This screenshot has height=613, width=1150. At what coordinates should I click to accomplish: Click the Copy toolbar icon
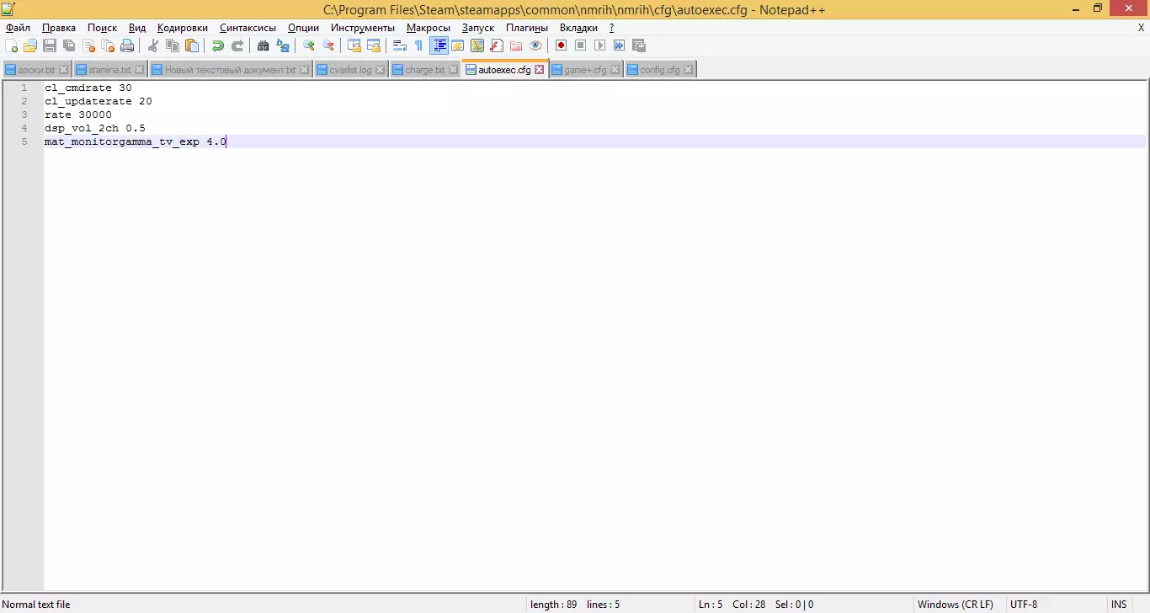pos(173,45)
